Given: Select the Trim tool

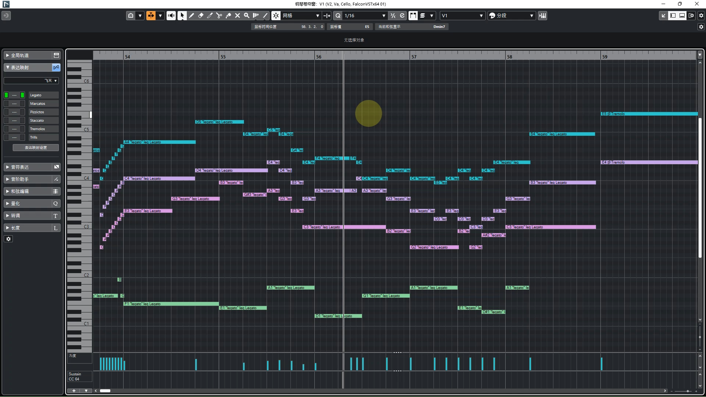Looking at the screenshot, I should [x=210, y=15].
